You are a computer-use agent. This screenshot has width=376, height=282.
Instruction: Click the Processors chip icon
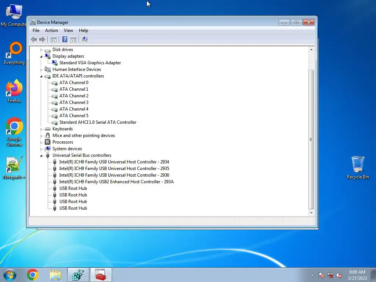click(x=48, y=142)
